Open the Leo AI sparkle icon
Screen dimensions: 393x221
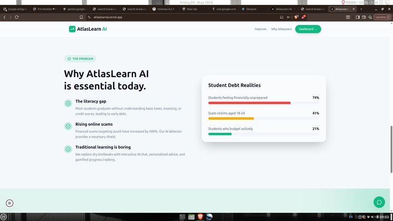click(370, 17)
